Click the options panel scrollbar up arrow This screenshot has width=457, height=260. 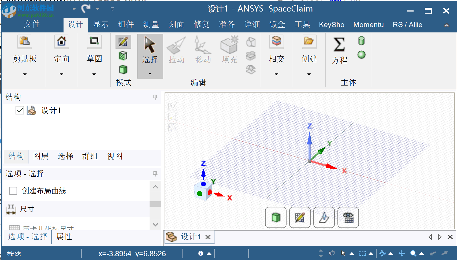155,187
